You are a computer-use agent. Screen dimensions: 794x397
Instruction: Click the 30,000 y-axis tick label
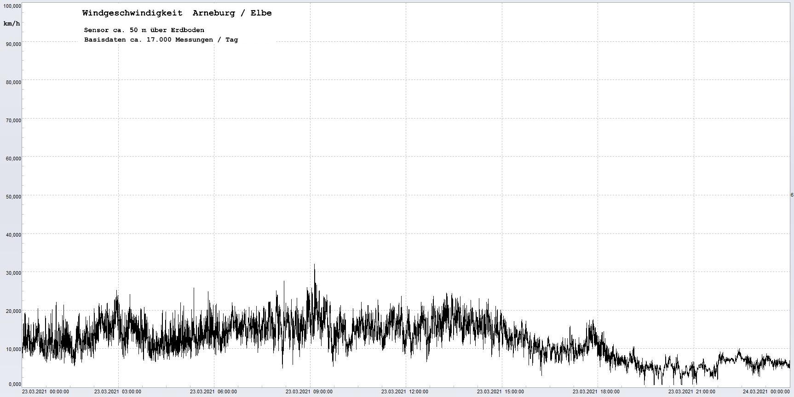pyautogui.click(x=13, y=273)
